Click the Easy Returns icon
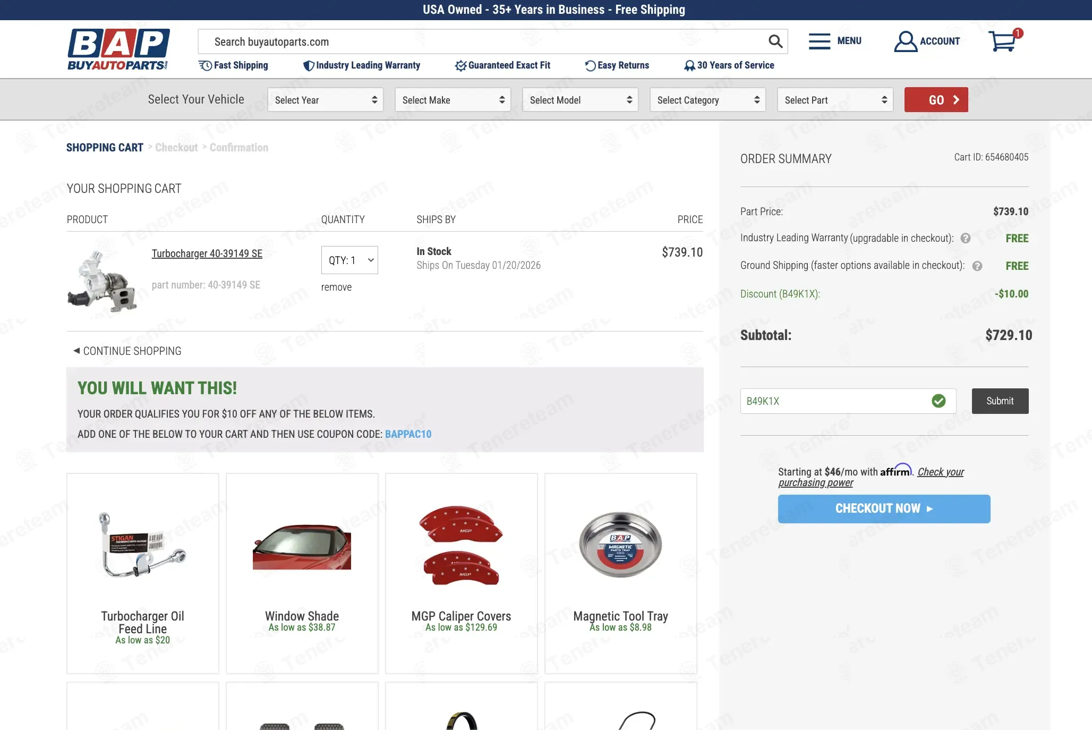This screenshot has height=730, width=1092. point(590,66)
